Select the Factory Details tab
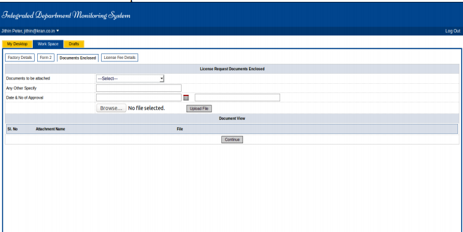Viewport: 463px width, 232px height. point(20,58)
